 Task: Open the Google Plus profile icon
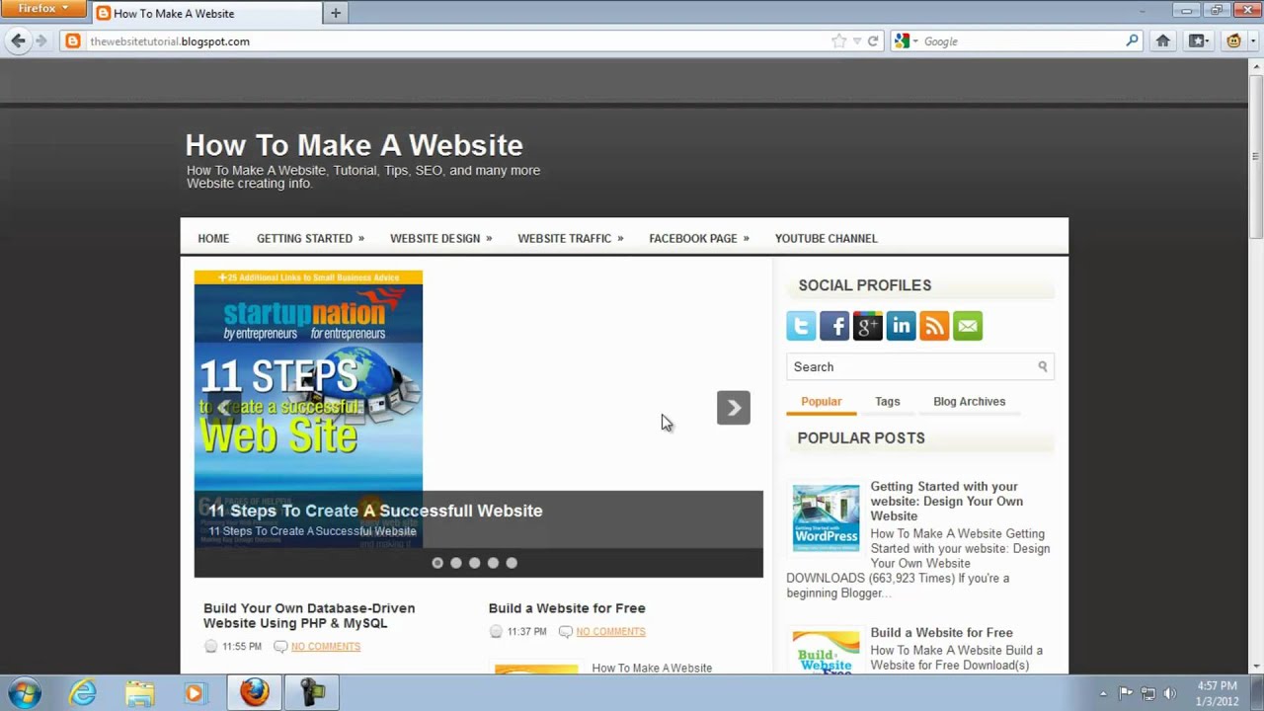[x=868, y=326]
